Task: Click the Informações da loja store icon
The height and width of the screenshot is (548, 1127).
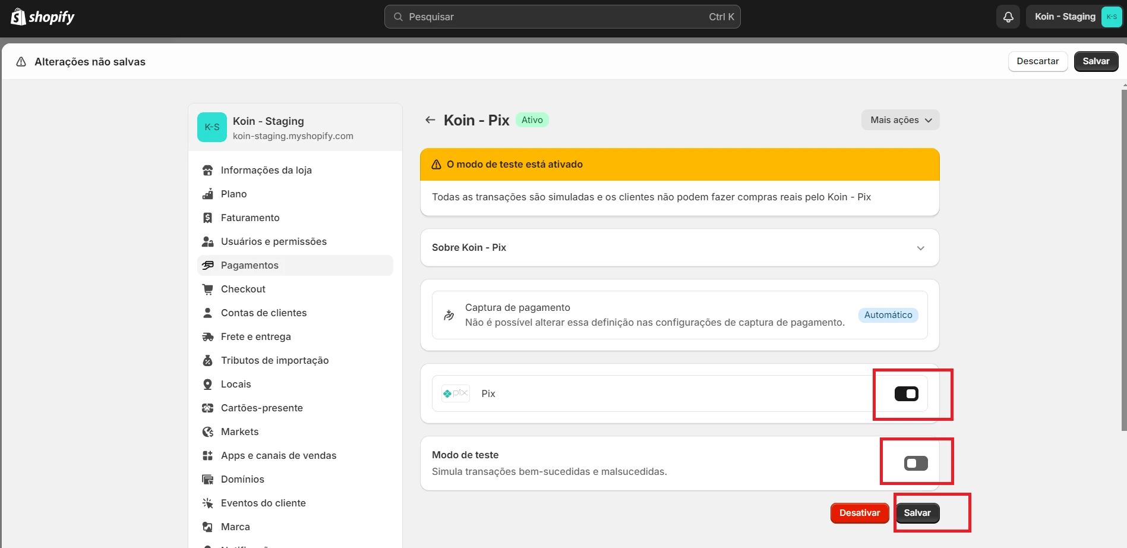Action: click(x=207, y=170)
